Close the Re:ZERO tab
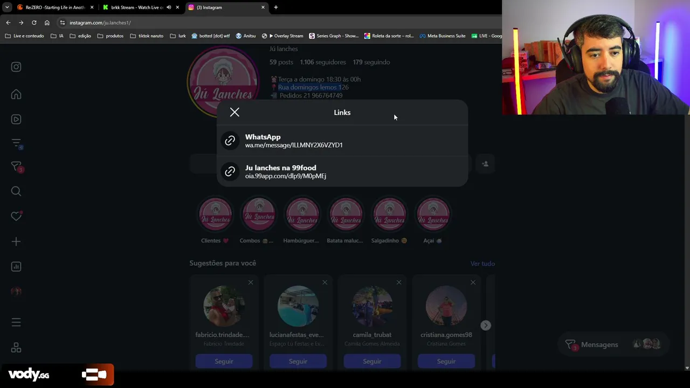 pos(92,8)
